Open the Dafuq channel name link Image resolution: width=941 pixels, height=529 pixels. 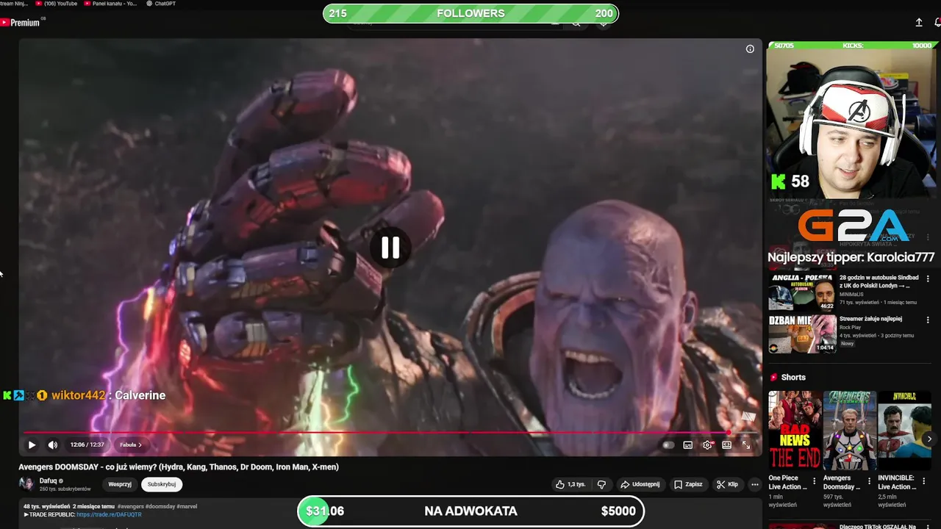coord(48,481)
